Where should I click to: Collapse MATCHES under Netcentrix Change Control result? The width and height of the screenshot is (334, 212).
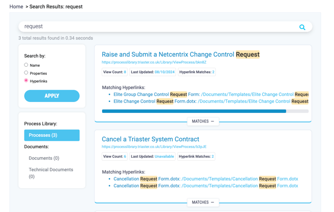(x=203, y=121)
